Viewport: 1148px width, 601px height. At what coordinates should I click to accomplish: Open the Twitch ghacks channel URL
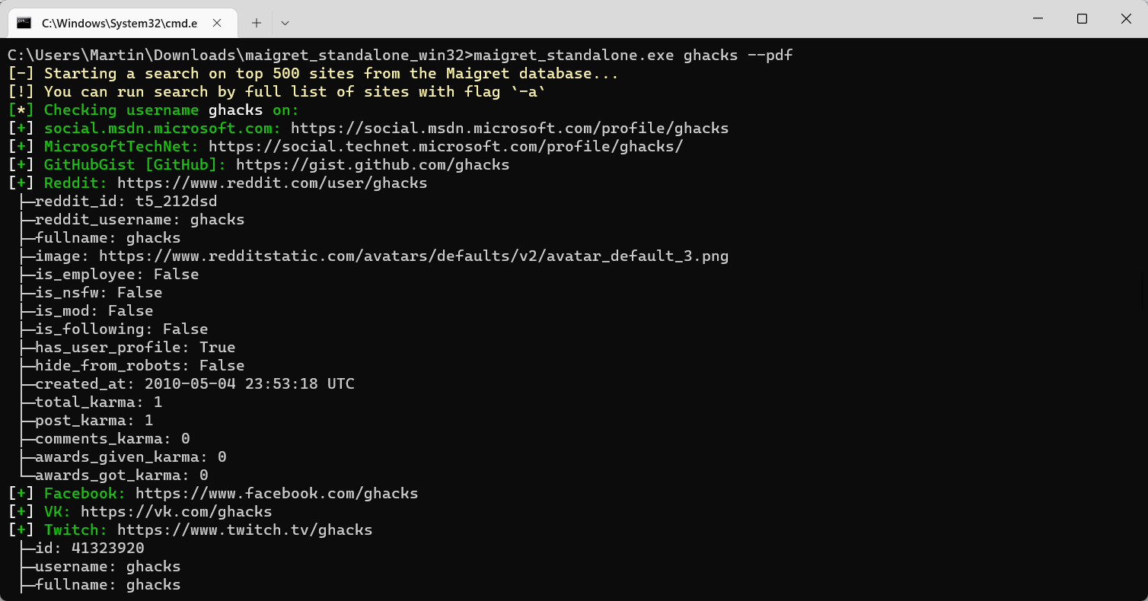click(x=244, y=530)
